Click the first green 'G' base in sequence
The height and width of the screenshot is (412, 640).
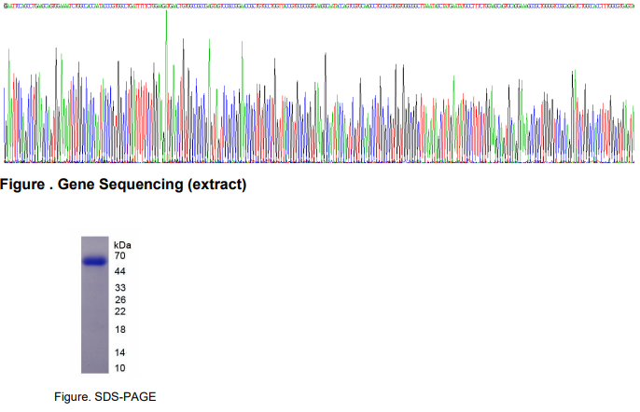5,5
